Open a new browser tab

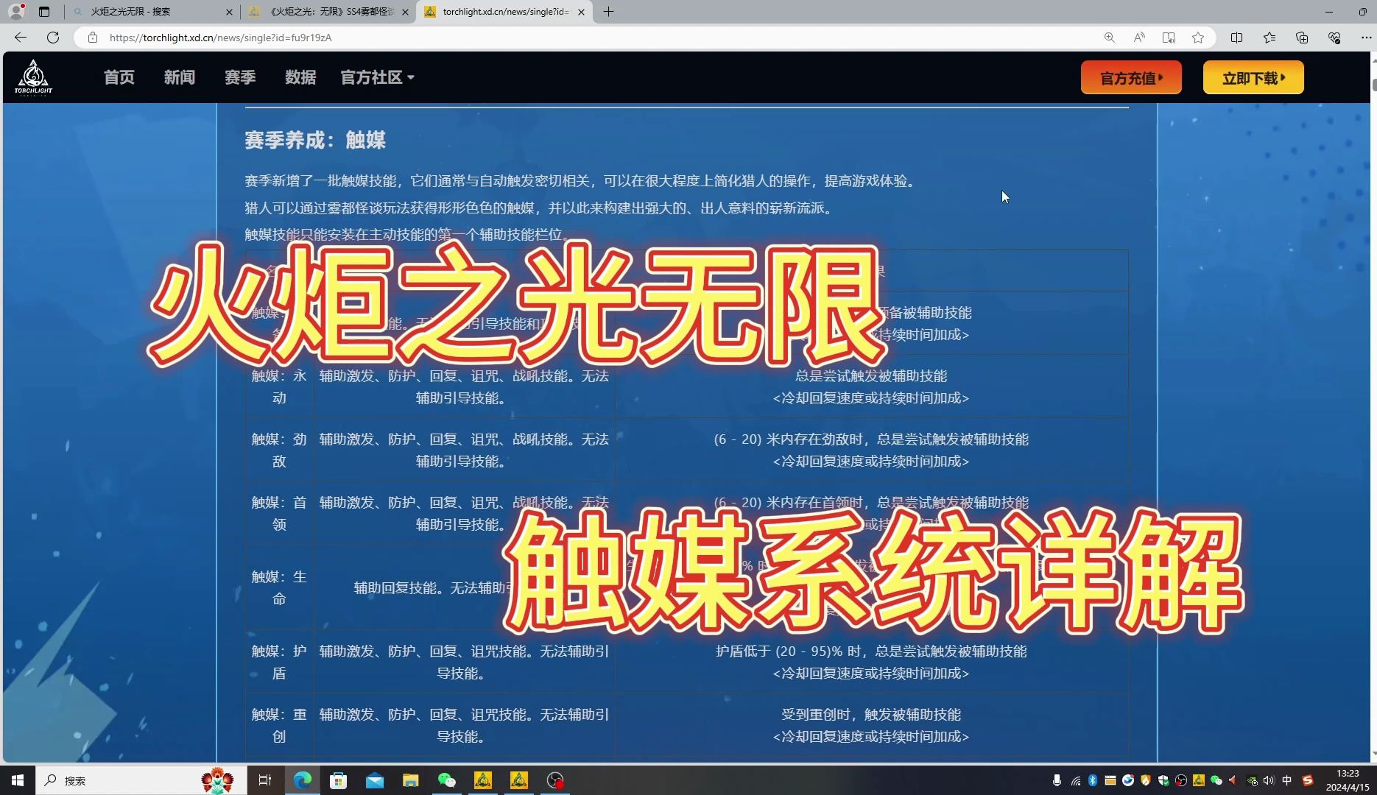[x=608, y=12]
